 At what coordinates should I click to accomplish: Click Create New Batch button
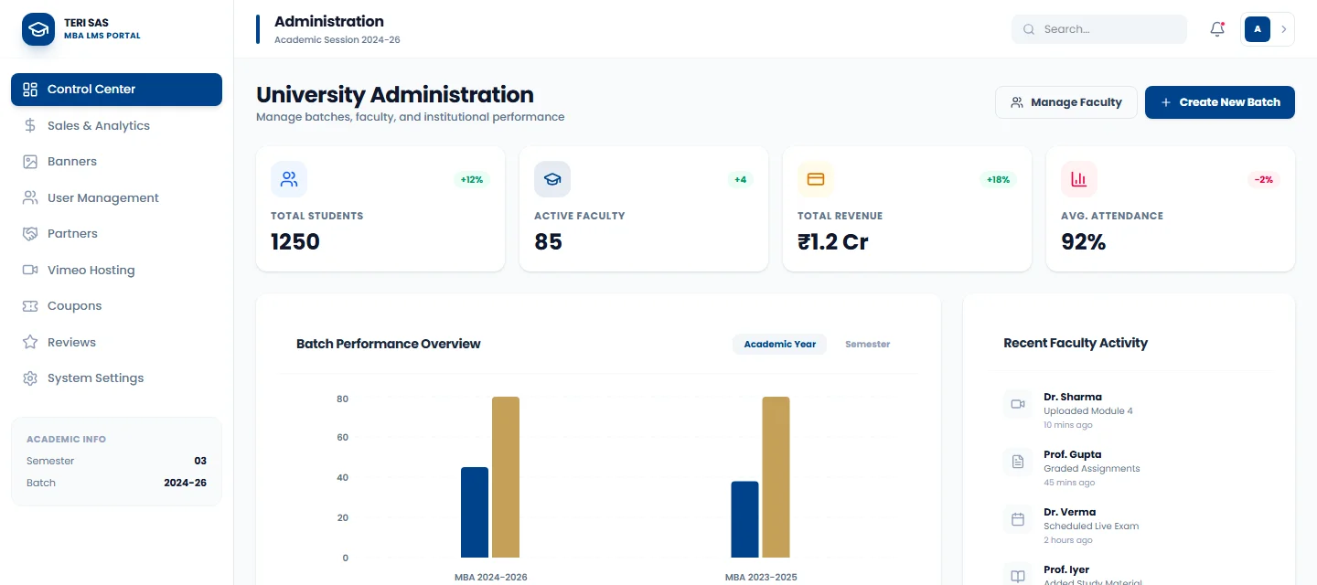[1220, 102]
